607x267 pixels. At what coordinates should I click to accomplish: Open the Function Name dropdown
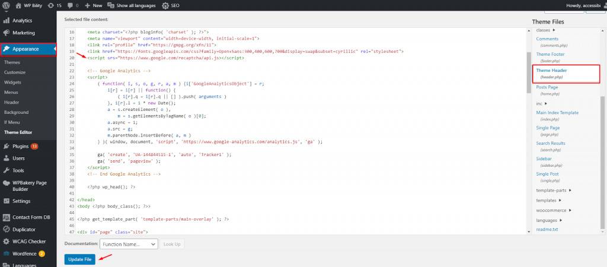(x=129, y=244)
